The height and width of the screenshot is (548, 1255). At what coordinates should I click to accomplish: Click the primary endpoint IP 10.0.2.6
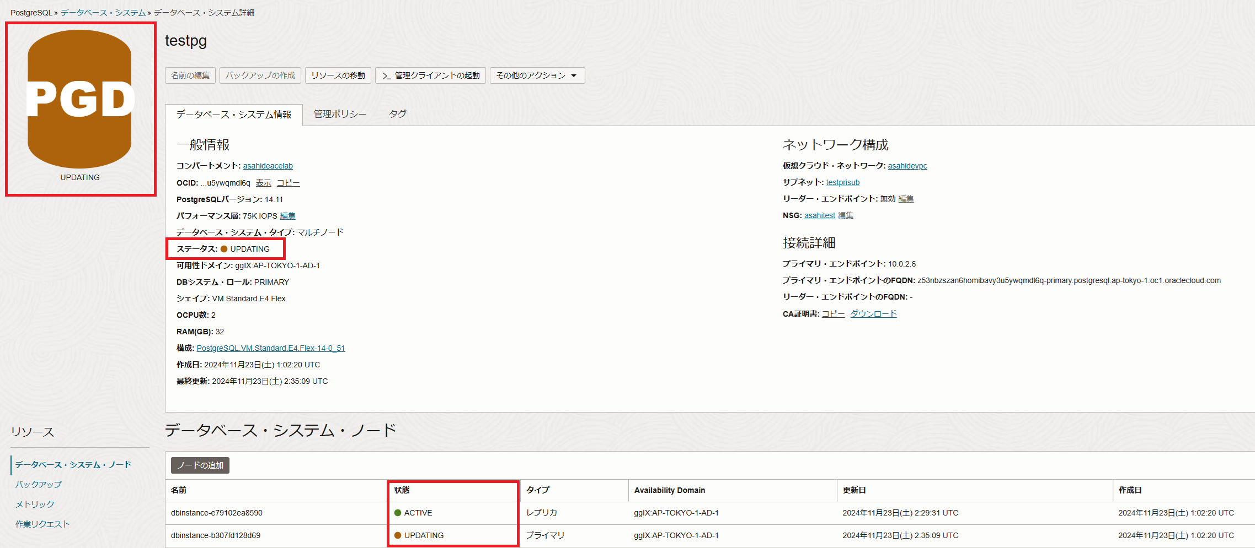click(x=902, y=264)
